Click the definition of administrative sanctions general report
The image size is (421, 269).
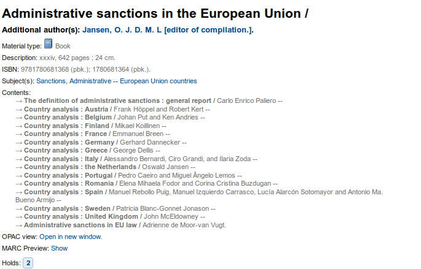pos(118,100)
